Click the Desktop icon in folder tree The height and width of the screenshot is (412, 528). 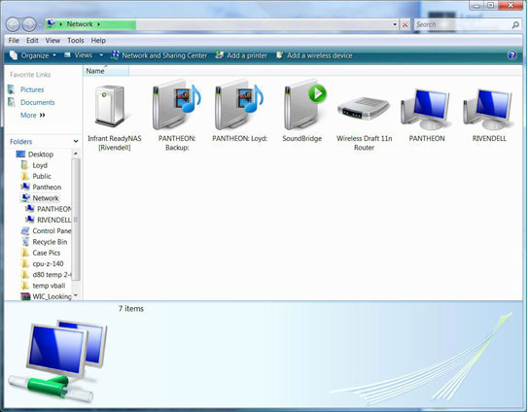pyautogui.click(x=20, y=154)
